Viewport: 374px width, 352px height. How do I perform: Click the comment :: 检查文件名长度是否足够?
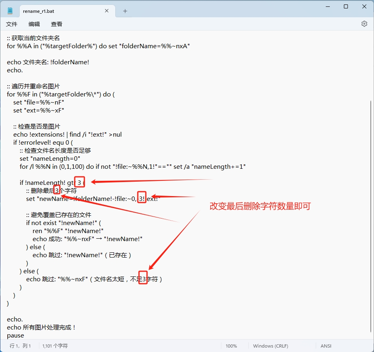pos(55,150)
